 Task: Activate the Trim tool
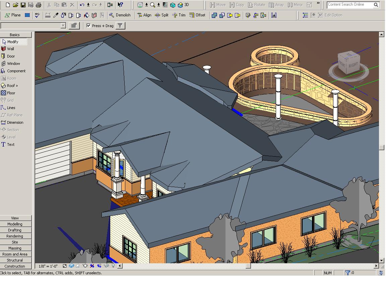[179, 15]
